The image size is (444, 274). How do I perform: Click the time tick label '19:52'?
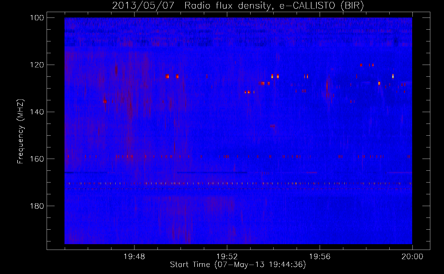point(227,257)
